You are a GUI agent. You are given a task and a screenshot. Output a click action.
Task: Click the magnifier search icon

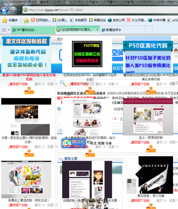pyautogui.click(x=63, y=83)
